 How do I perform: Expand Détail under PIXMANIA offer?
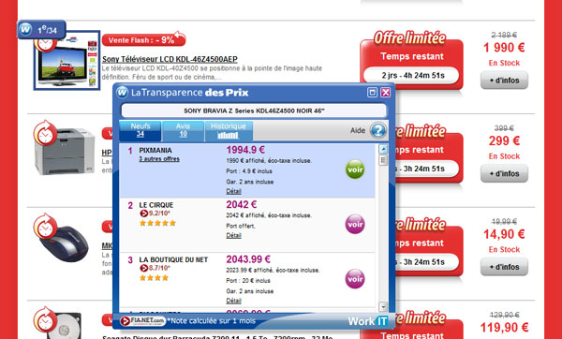tap(233, 191)
